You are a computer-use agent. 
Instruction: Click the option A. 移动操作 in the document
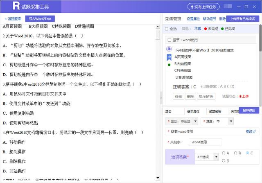pos(14,142)
